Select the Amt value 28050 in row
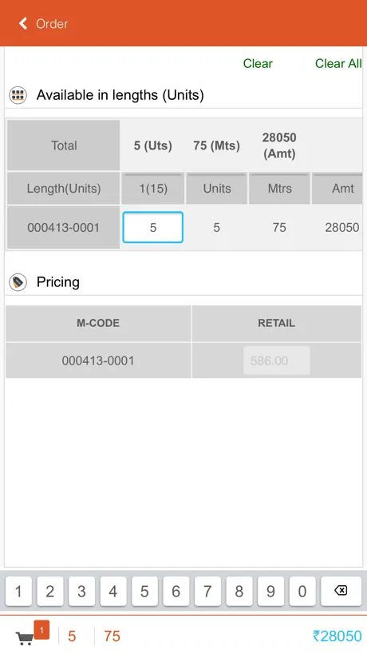 342,227
